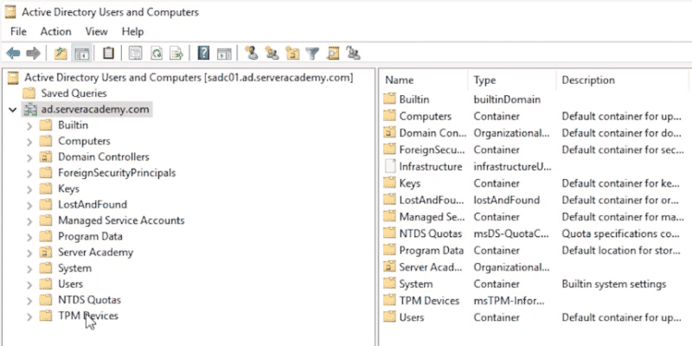Click the Refresh toolbar icon
692x346 pixels.
[x=157, y=54]
